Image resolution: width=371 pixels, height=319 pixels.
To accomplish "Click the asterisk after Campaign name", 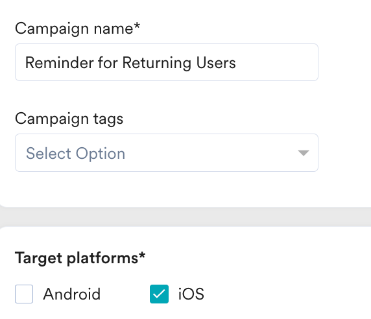I will point(137,25).
